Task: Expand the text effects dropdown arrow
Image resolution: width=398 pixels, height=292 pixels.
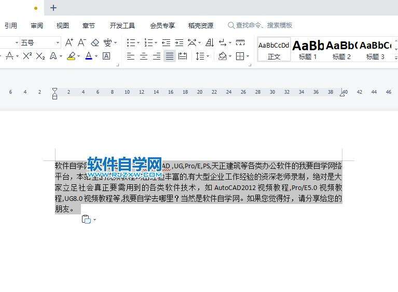Action: [61, 56]
